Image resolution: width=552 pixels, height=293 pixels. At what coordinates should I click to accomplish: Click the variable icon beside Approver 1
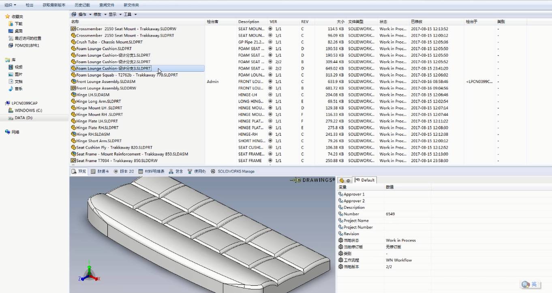pyautogui.click(x=340, y=195)
